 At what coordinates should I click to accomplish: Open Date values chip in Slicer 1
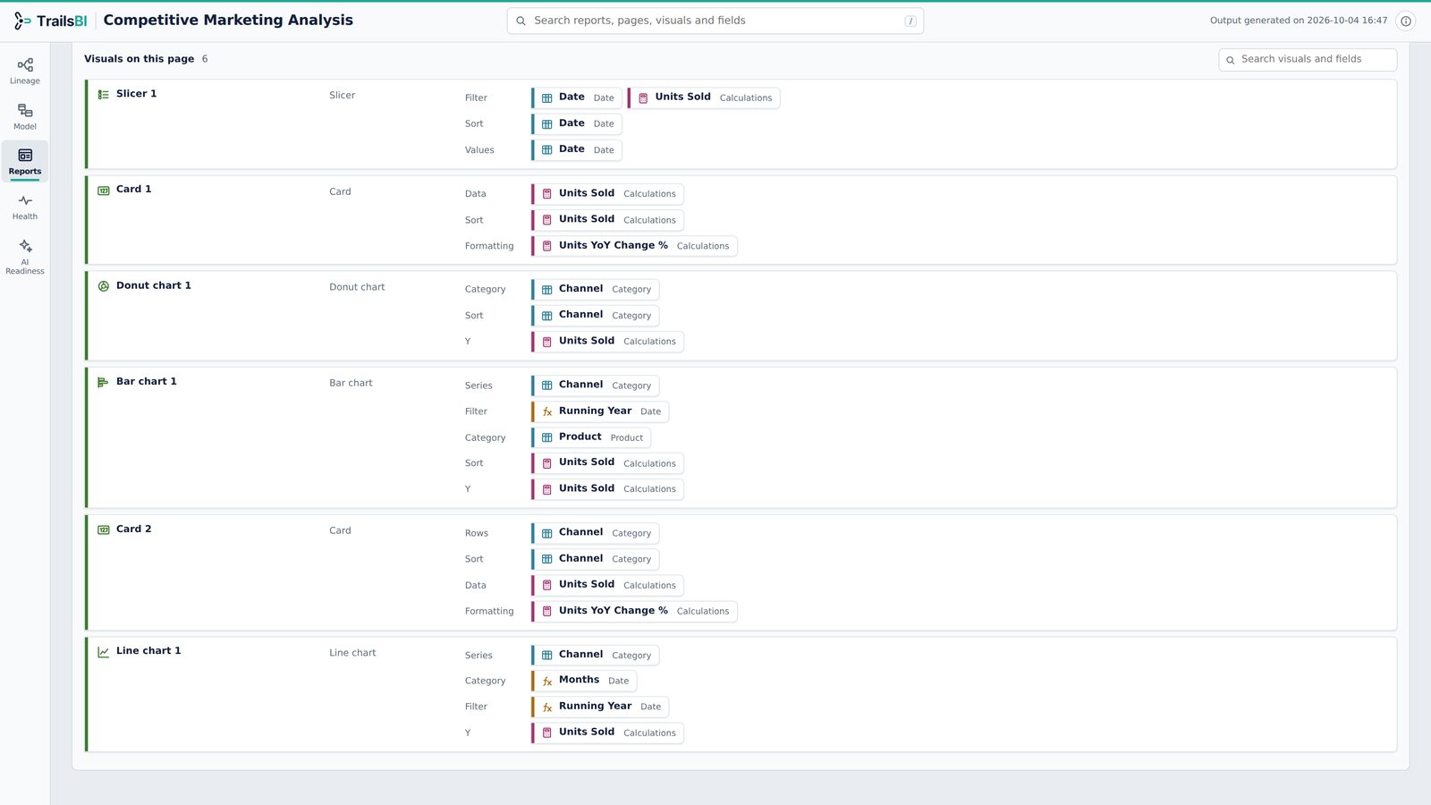click(x=577, y=150)
